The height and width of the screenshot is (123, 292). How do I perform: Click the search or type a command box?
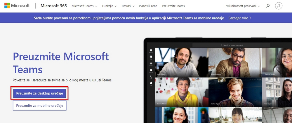point(231,45)
